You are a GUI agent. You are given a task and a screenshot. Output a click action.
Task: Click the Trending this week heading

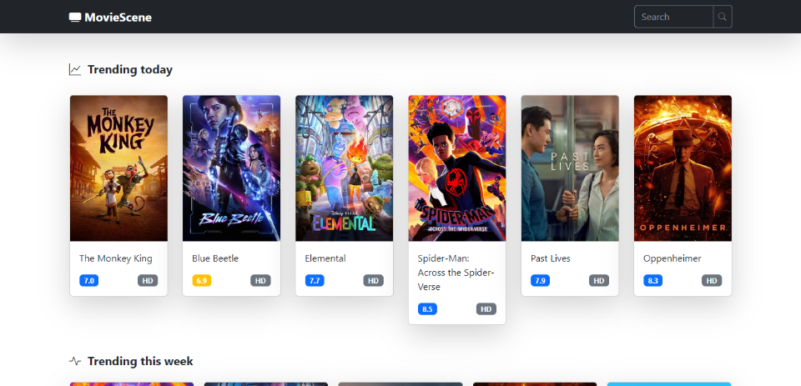pyautogui.click(x=140, y=362)
